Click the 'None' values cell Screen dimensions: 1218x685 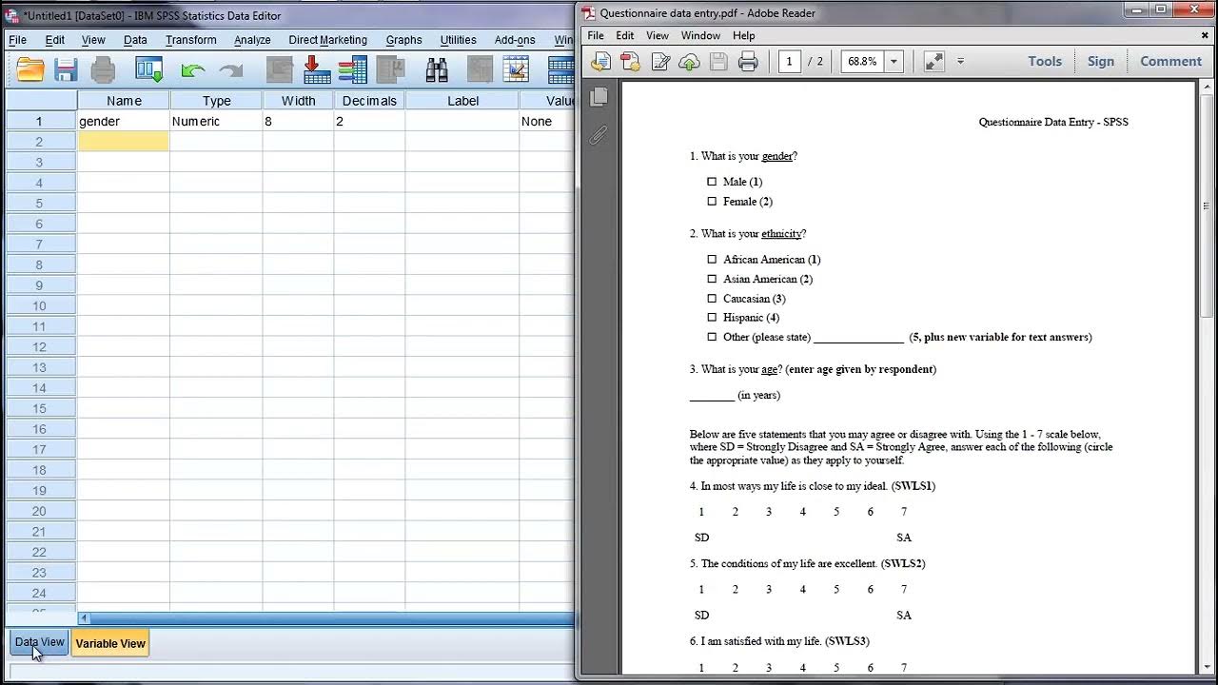click(547, 121)
